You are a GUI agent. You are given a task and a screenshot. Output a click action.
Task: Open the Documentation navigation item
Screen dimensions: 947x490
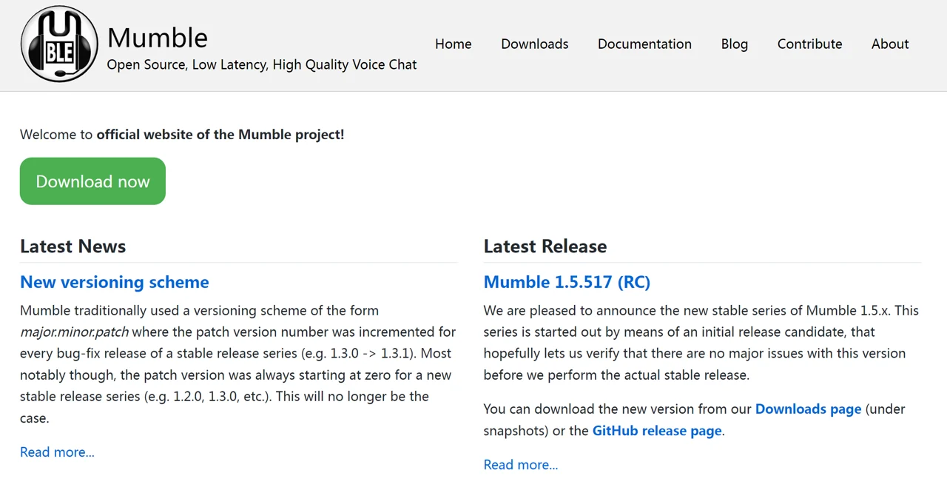[644, 44]
